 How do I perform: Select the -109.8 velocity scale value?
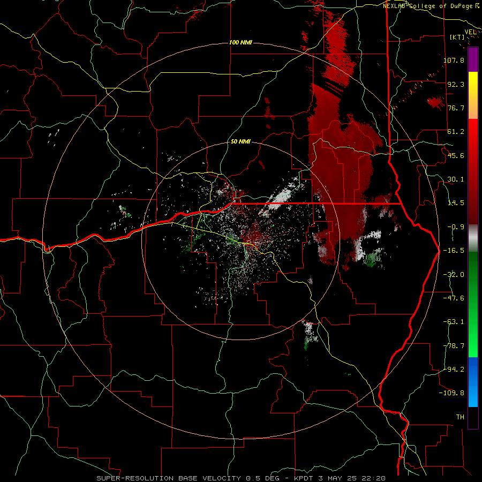coord(452,393)
